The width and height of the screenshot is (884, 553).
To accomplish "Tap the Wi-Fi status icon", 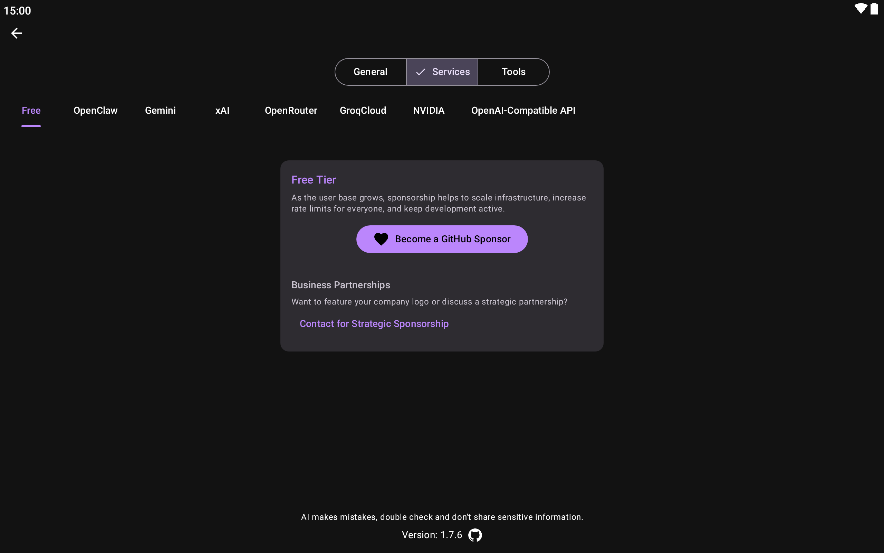I will pos(860,9).
